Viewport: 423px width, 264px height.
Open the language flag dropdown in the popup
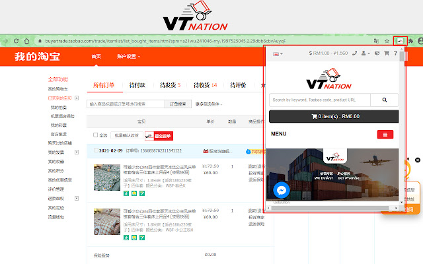coord(278,54)
